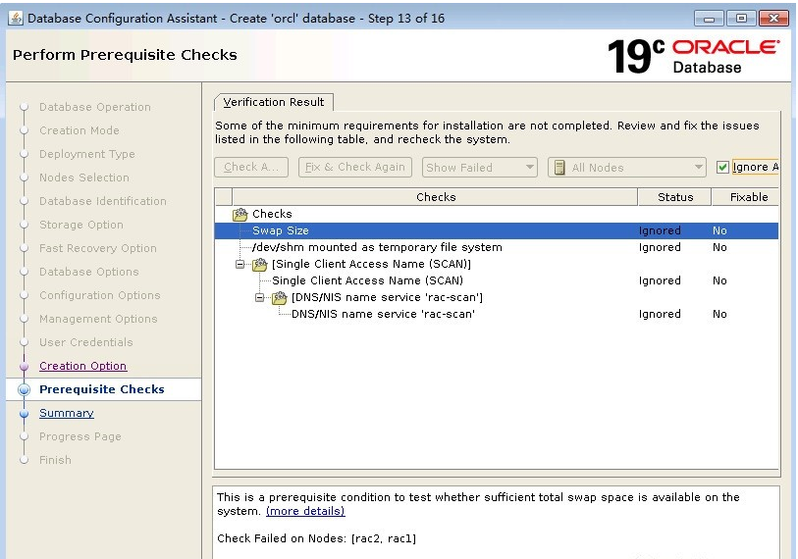
Task: Go to the Creation Option step
Action: click(82, 366)
